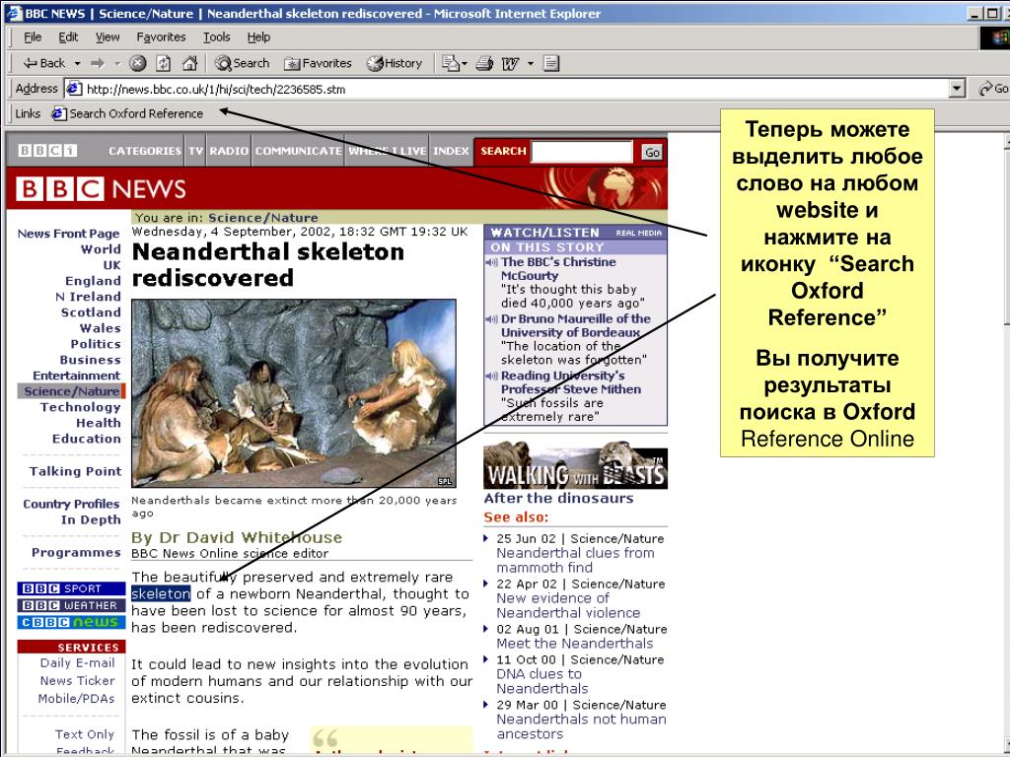Click the Discuss icon in toolbar
This screenshot has height=757, width=1010.
click(550, 63)
